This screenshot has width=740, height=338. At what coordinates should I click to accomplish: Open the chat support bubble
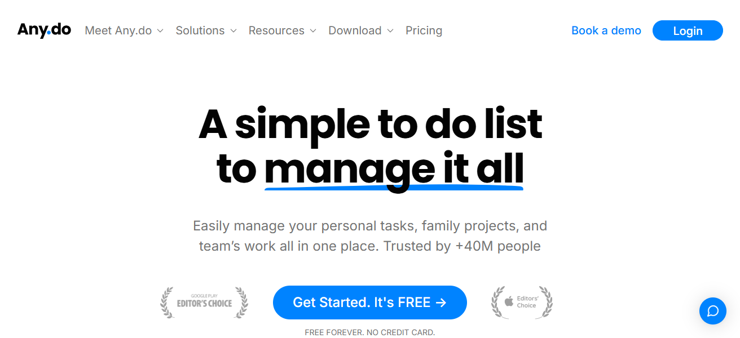coord(712,311)
